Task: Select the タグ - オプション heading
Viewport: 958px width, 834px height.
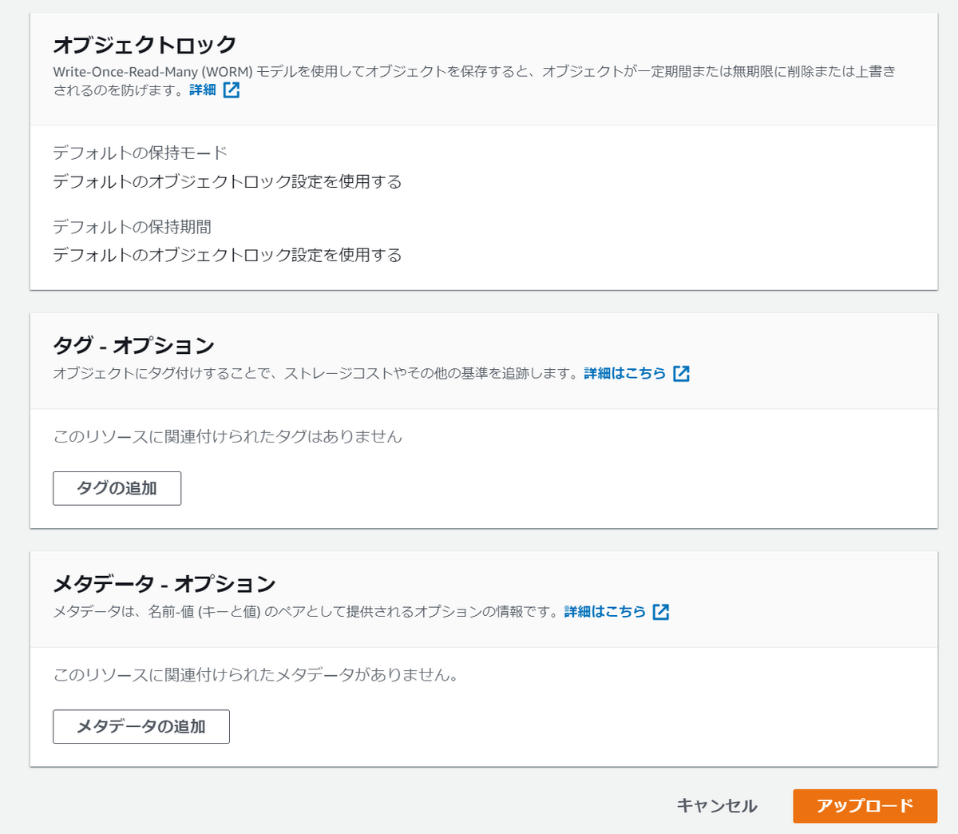Action: click(134, 345)
